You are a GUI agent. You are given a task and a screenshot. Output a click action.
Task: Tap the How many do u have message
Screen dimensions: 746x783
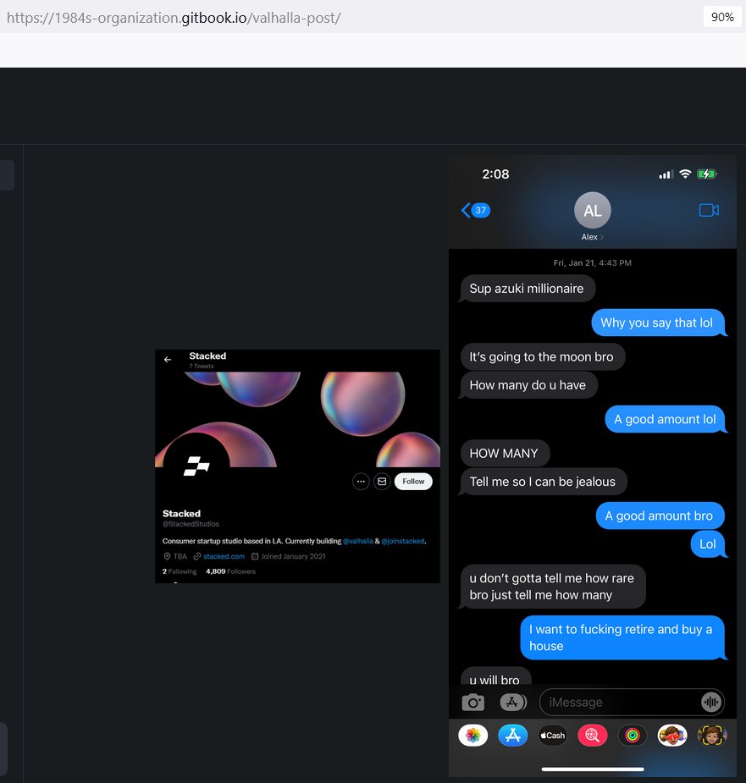(x=528, y=385)
